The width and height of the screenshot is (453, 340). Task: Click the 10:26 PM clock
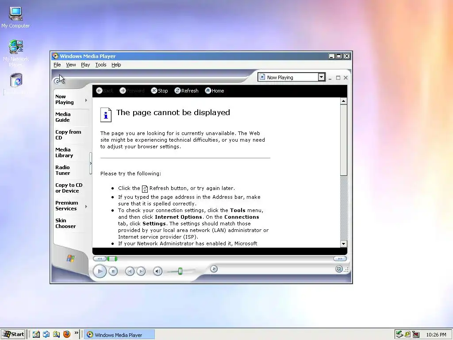pyautogui.click(x=436, y=335)
